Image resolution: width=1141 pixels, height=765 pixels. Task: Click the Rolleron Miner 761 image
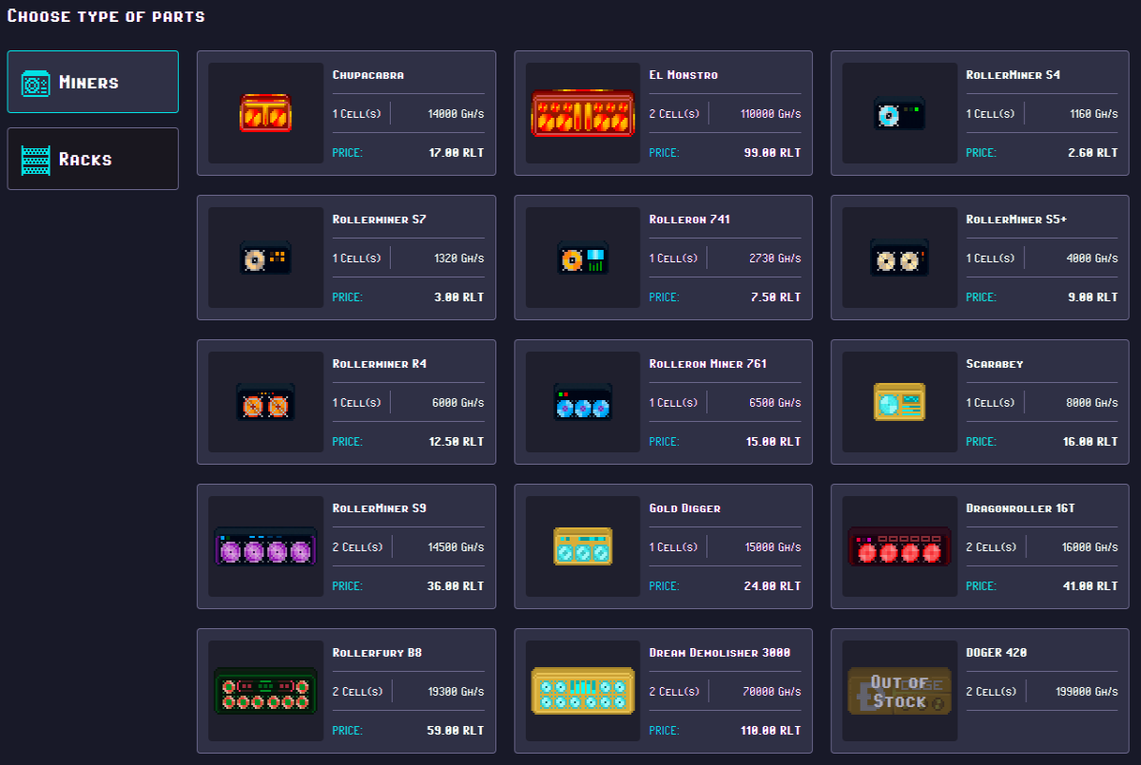click(x=583, y=402)
